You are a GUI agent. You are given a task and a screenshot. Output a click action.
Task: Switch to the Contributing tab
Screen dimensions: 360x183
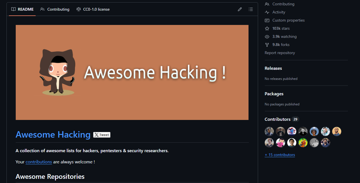point(55,9)
